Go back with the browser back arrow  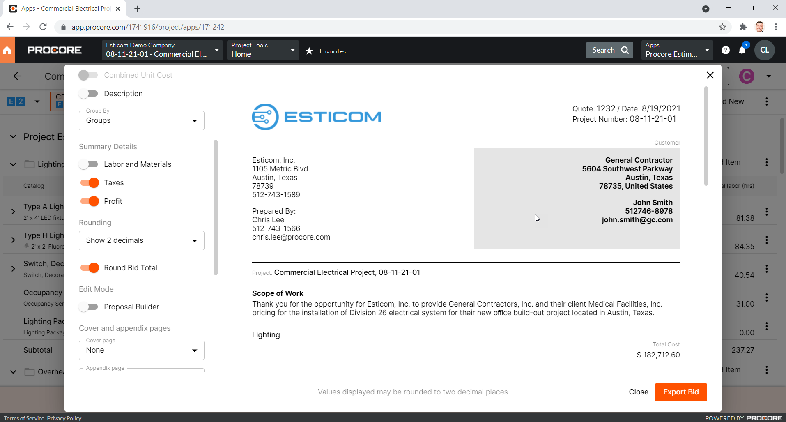10,27
